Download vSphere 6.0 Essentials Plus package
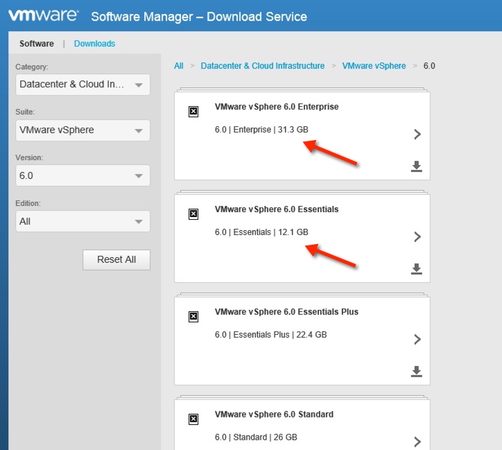 pos(417,372)
